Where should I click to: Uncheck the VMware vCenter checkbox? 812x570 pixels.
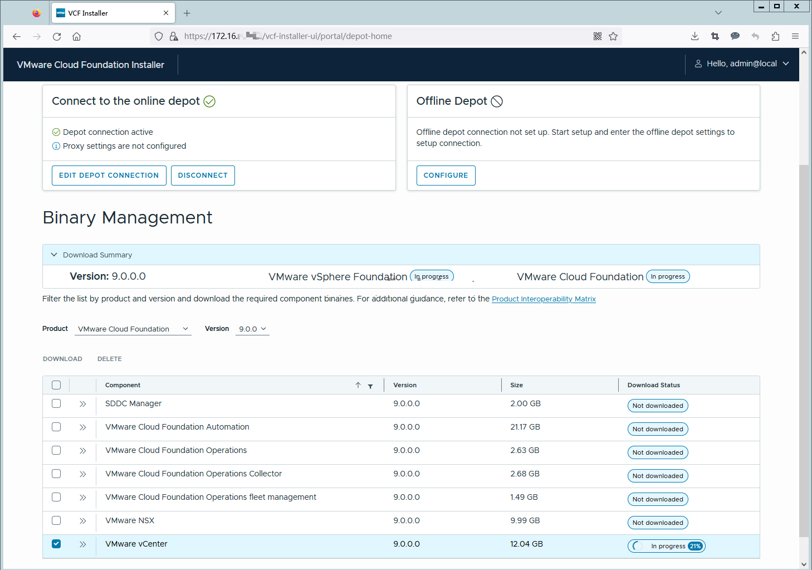56,544
